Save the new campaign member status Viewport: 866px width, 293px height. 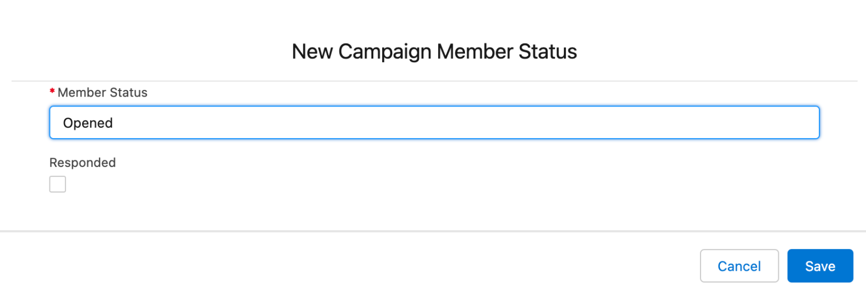(820, 266)
